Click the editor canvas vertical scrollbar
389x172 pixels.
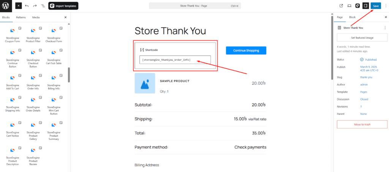pos(332,47)
